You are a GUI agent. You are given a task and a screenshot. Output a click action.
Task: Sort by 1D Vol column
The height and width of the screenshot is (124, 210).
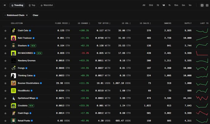pyautogui.click(x=126, y=23)
